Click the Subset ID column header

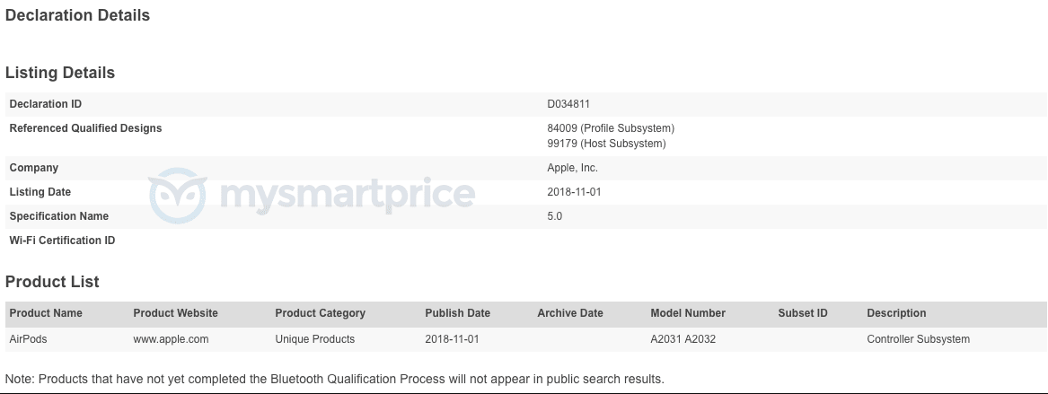point(803,313)
